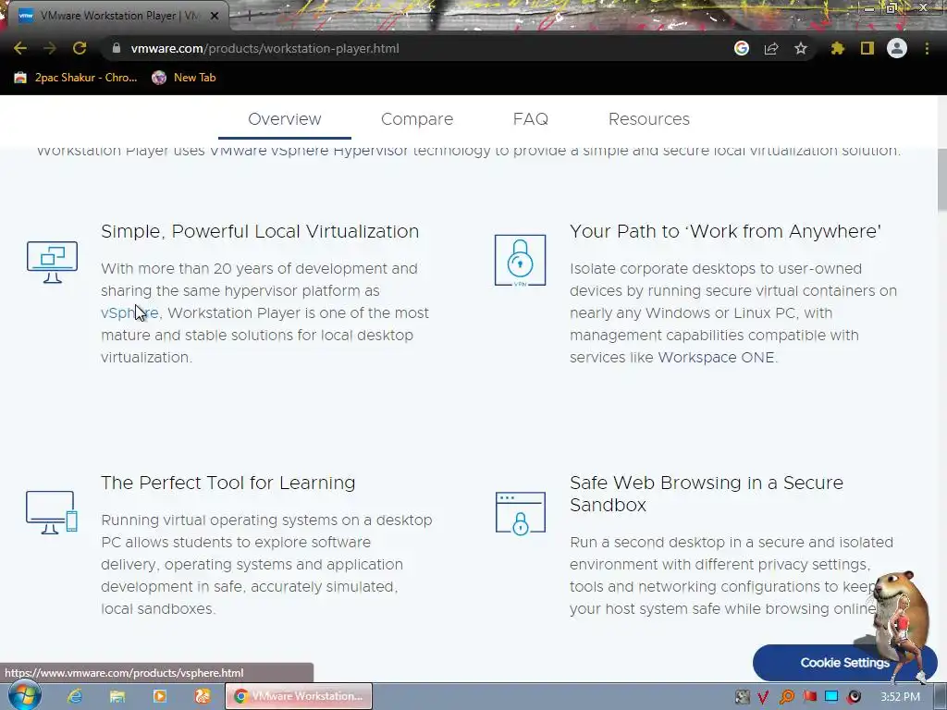The height and width of the screenshot is (710, 947).
Task: Switch to the Overview tab
Action: 285,119
